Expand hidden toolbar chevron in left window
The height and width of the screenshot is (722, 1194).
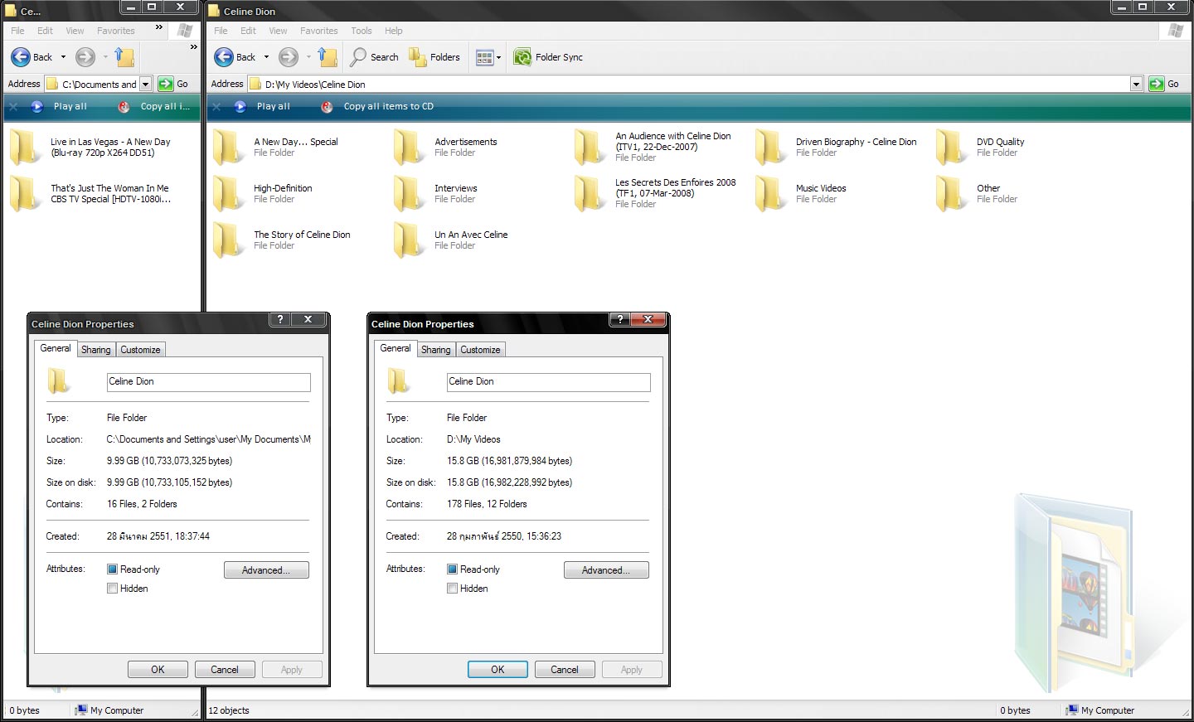193,47
